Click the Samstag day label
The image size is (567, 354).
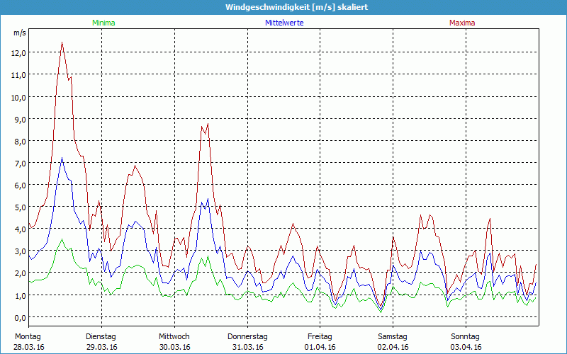point(393,337)
